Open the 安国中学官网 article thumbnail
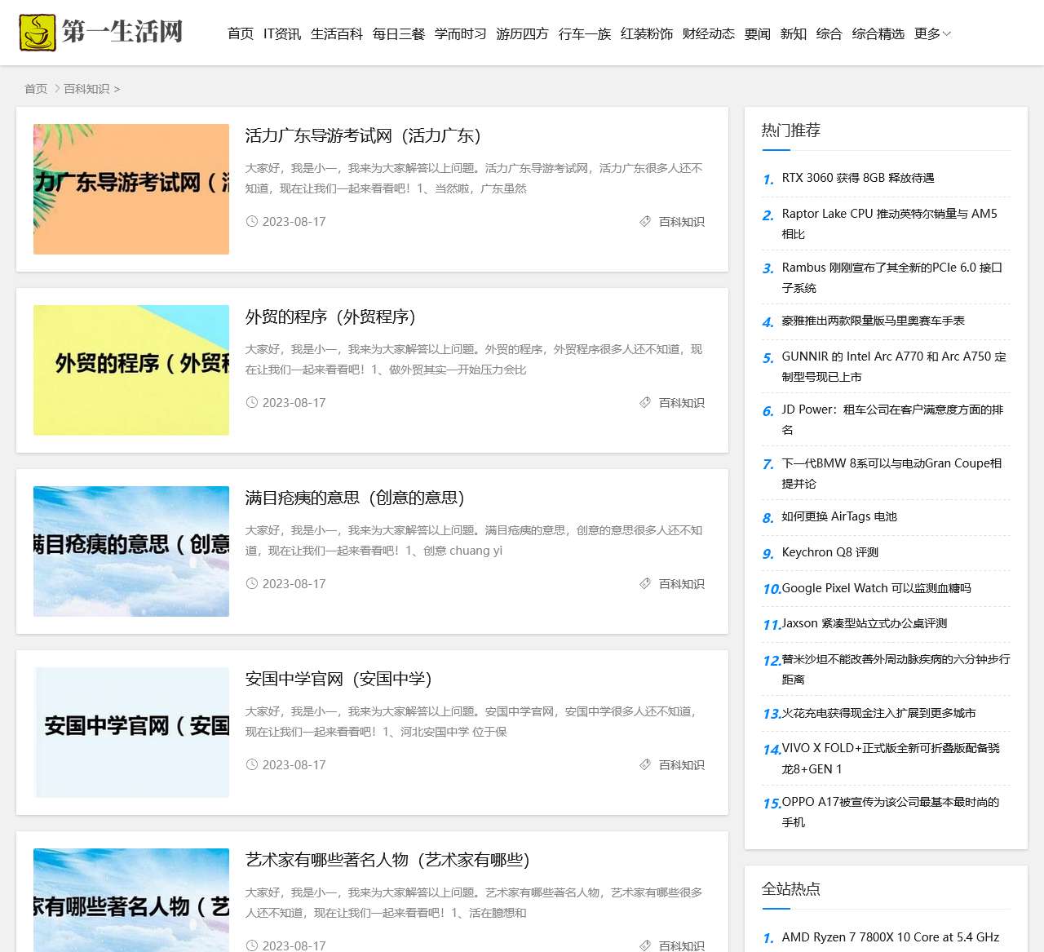 (131, 732)
